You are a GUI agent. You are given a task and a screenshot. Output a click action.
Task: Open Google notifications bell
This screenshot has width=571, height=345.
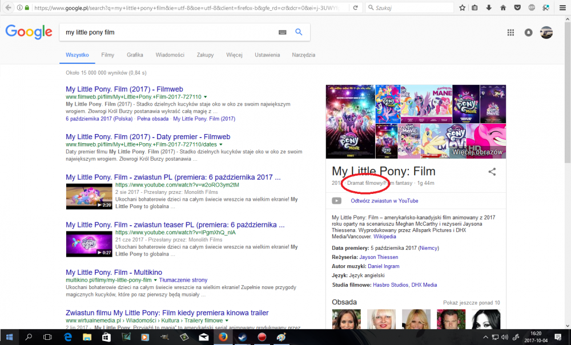(x=529, y=33)
